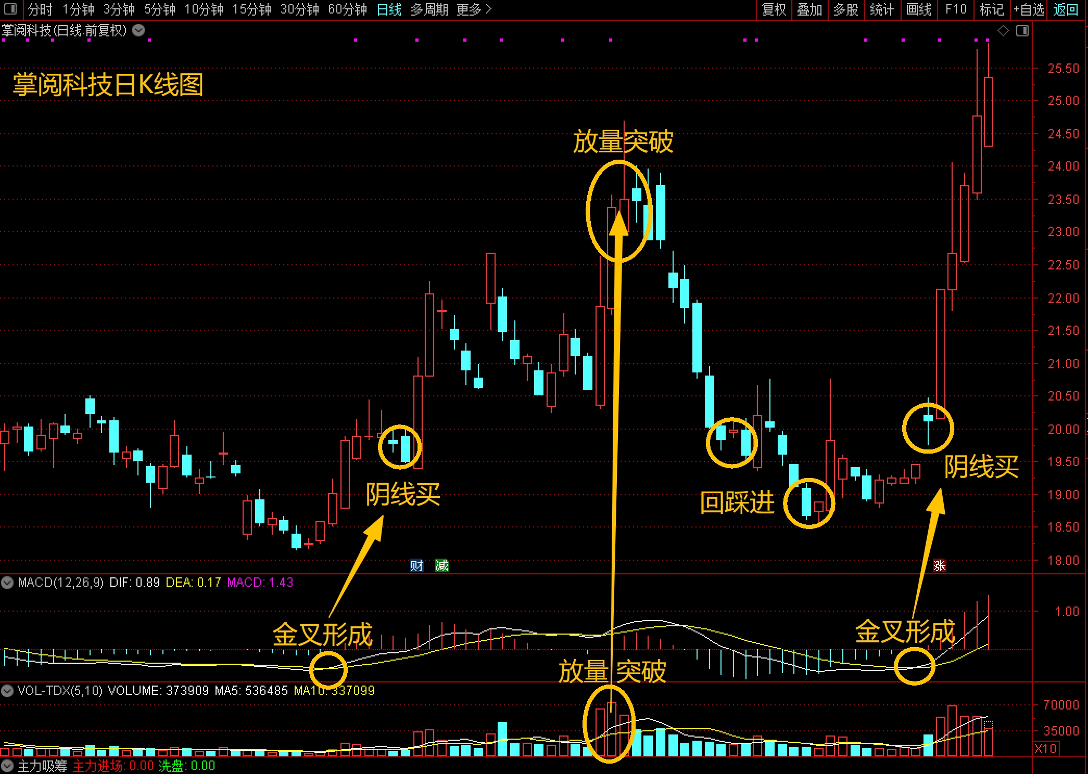Add stock via +自选 button
Image resolution: width=1088 pixels, height=774 pixels.
(x=1029, y=9)
